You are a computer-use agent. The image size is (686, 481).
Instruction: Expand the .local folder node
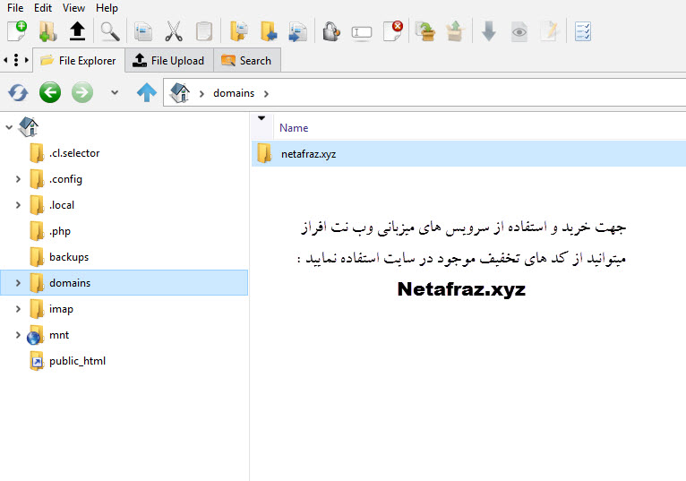18,205
